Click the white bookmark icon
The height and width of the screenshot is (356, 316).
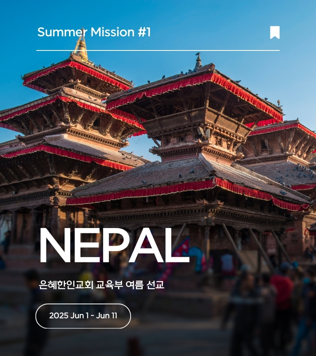[x=275, y=32]
